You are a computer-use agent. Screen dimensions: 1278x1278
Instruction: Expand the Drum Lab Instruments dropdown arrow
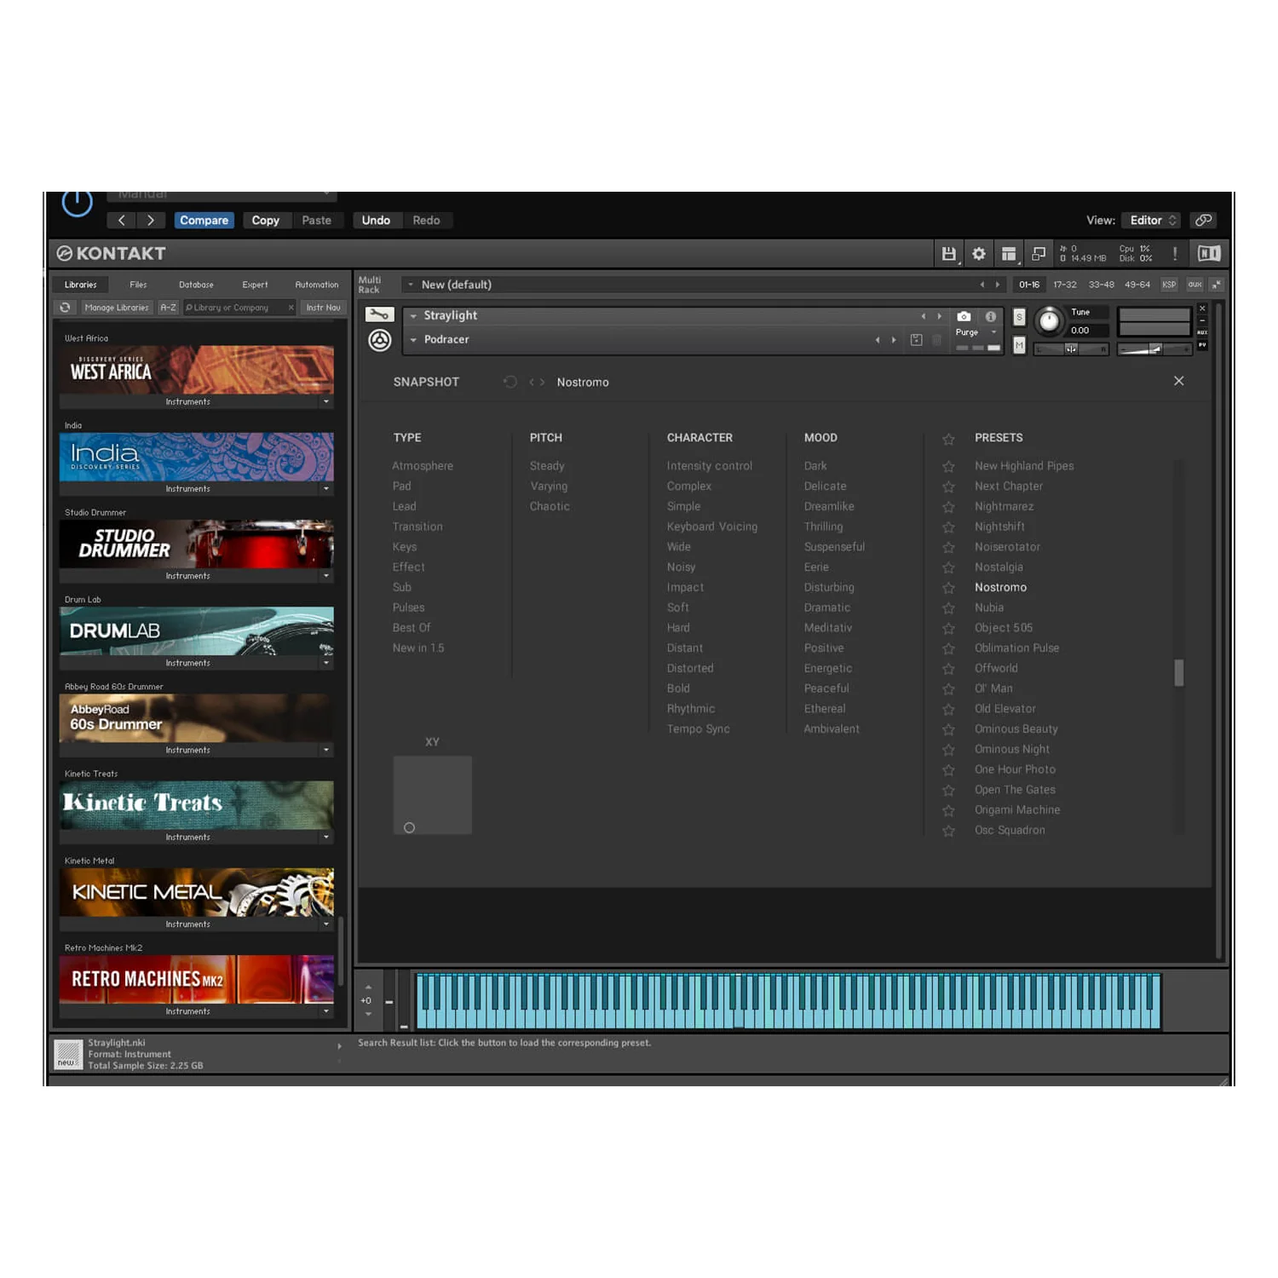(325, 663)
